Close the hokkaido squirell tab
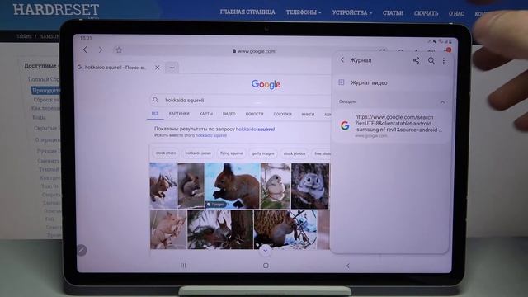The image size is (528, 297). tap(158, 68)
